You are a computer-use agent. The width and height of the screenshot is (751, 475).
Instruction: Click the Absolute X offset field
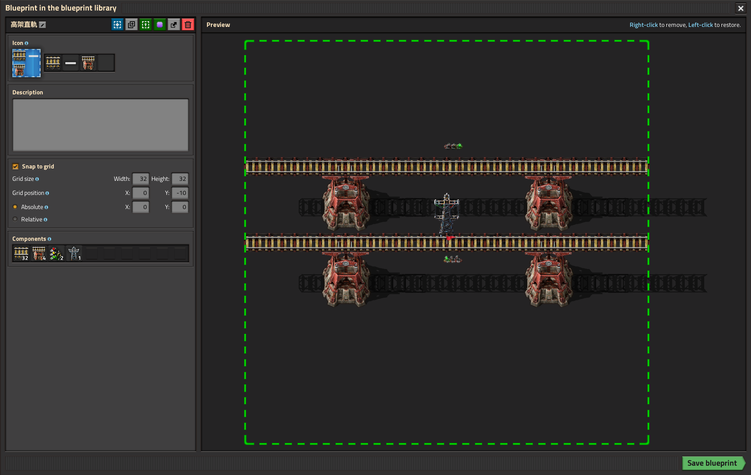tap(141, 207)
